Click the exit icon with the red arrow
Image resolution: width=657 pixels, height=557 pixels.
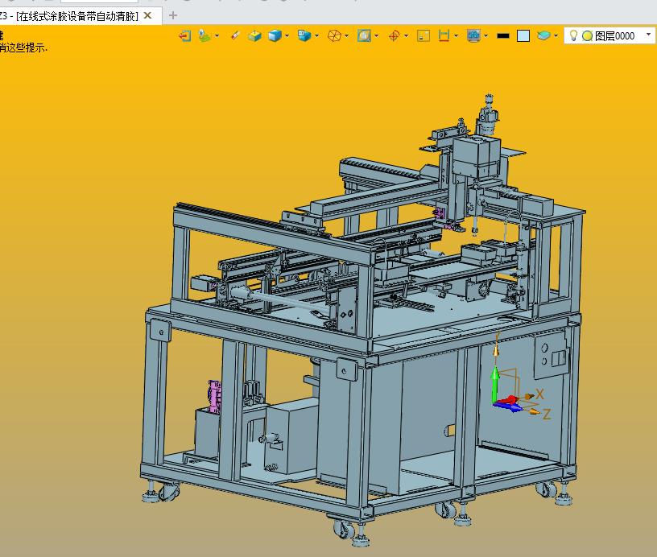[185, 36]
